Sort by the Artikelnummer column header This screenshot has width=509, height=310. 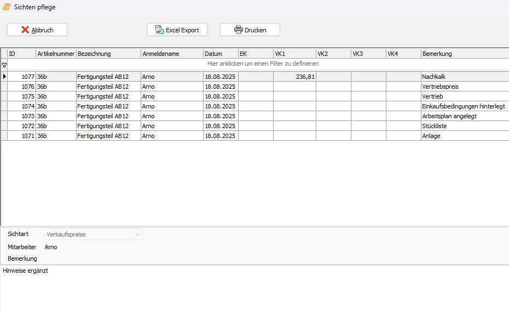[x=56, y=54]
